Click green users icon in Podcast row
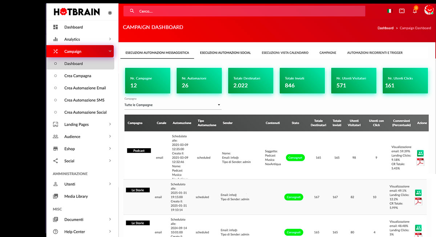The image size is (436, 237). click(x=420, y=153)
